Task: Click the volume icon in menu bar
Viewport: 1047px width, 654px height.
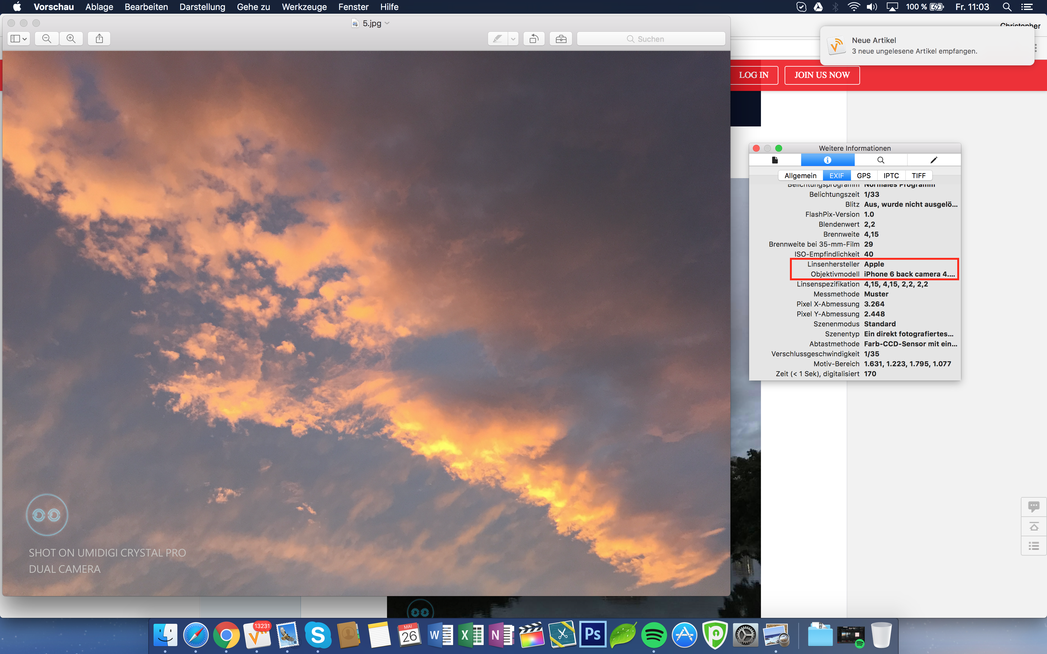Action: click(x=871, y=7)
